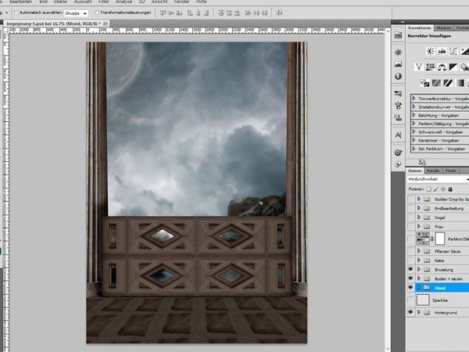Add a Posterize adjustment
This screenshot has width=469, height=352.
coord(436,83)
